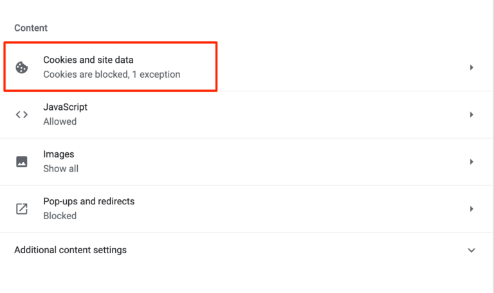
Task: Click the arrow beside JavaScript
Action: pos(471,114)
